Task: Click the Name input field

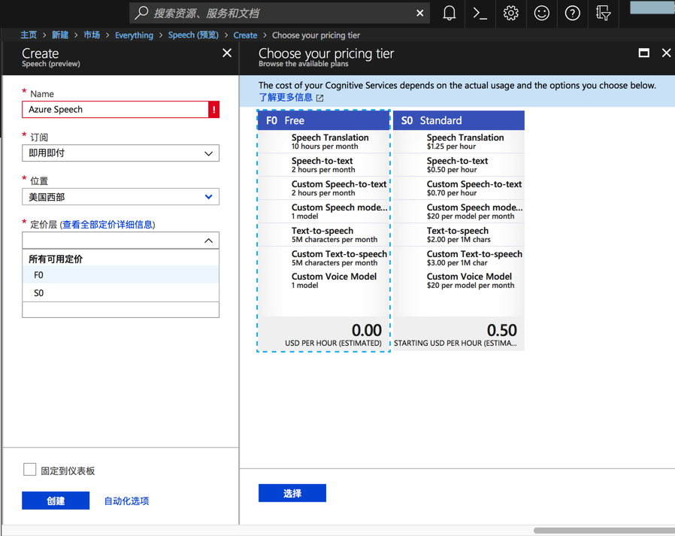Action: (115, 109)
